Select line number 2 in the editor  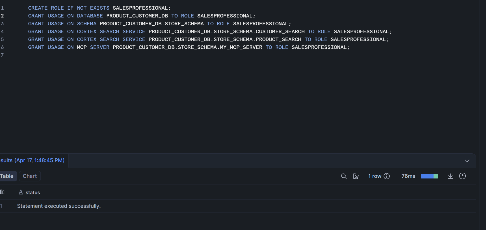coord(2,16)
